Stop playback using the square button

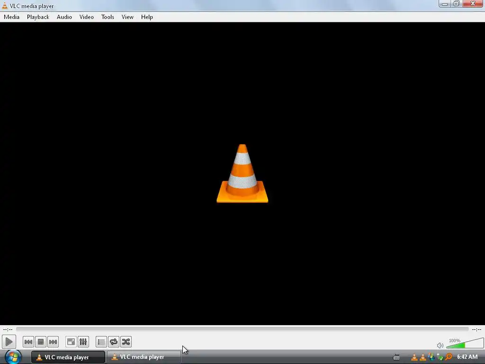point(41,342)
